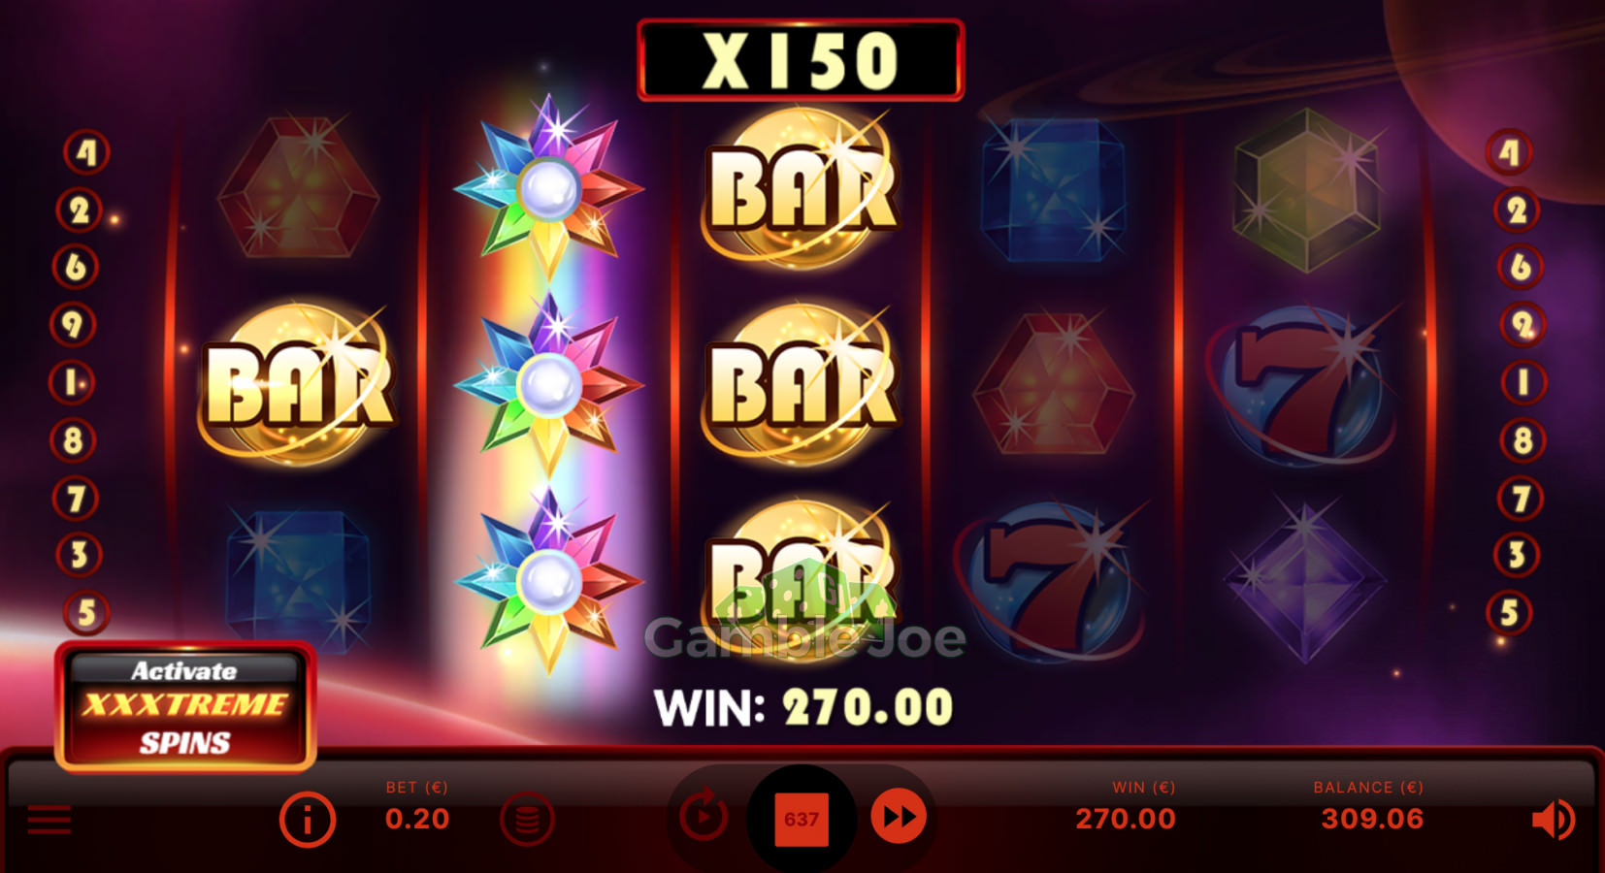The height and width of the screenshot is (873, 1605).
Task: Stop the spin with the red square button
Action: 802,819
